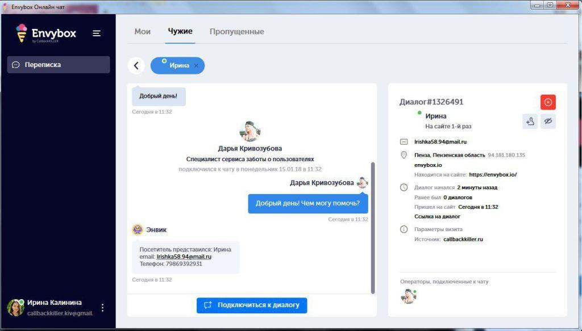This screenshot has width=582, height=331.
Task: Switch to the Чужие tab
Action: pos(180,31)
